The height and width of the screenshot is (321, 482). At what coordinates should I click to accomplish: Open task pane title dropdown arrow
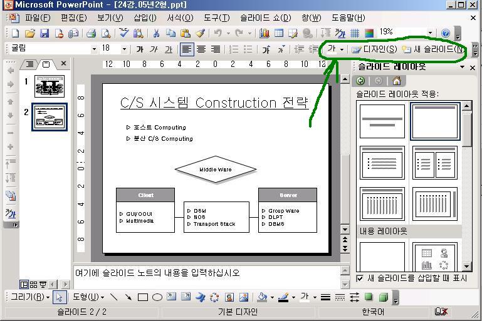tap(463, 67)
